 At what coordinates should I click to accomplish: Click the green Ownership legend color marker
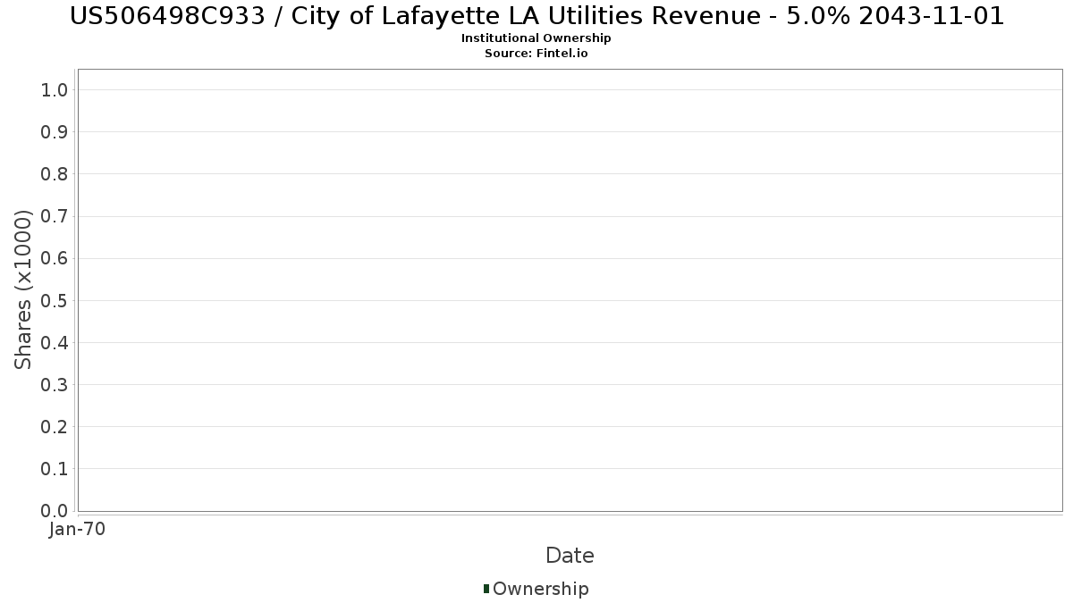486,588
